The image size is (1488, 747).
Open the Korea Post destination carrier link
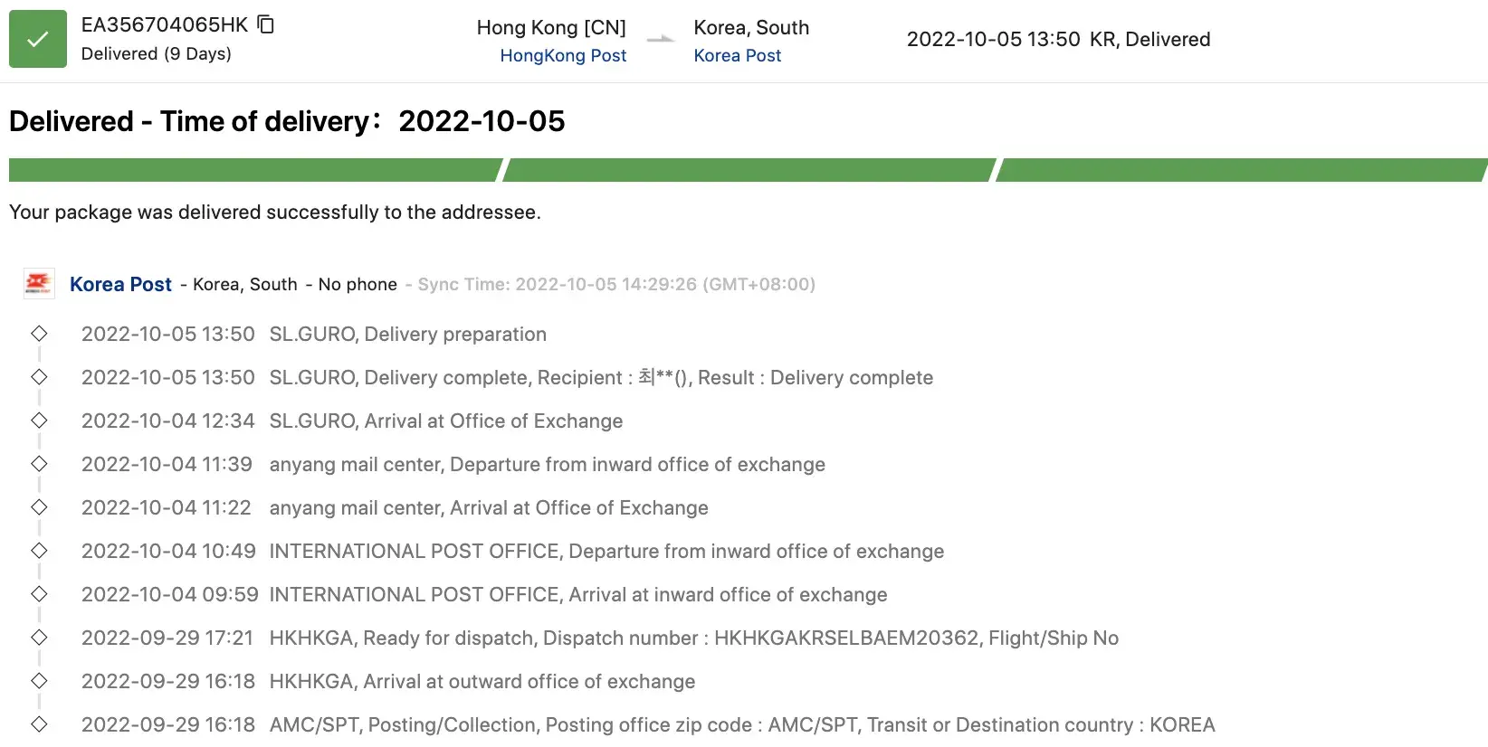click(737, 55)
